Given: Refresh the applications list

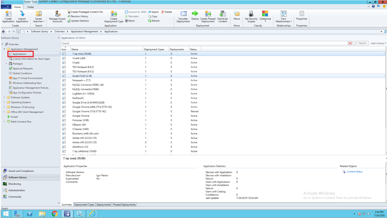Looking at the screenshot, I should (154, 21).
